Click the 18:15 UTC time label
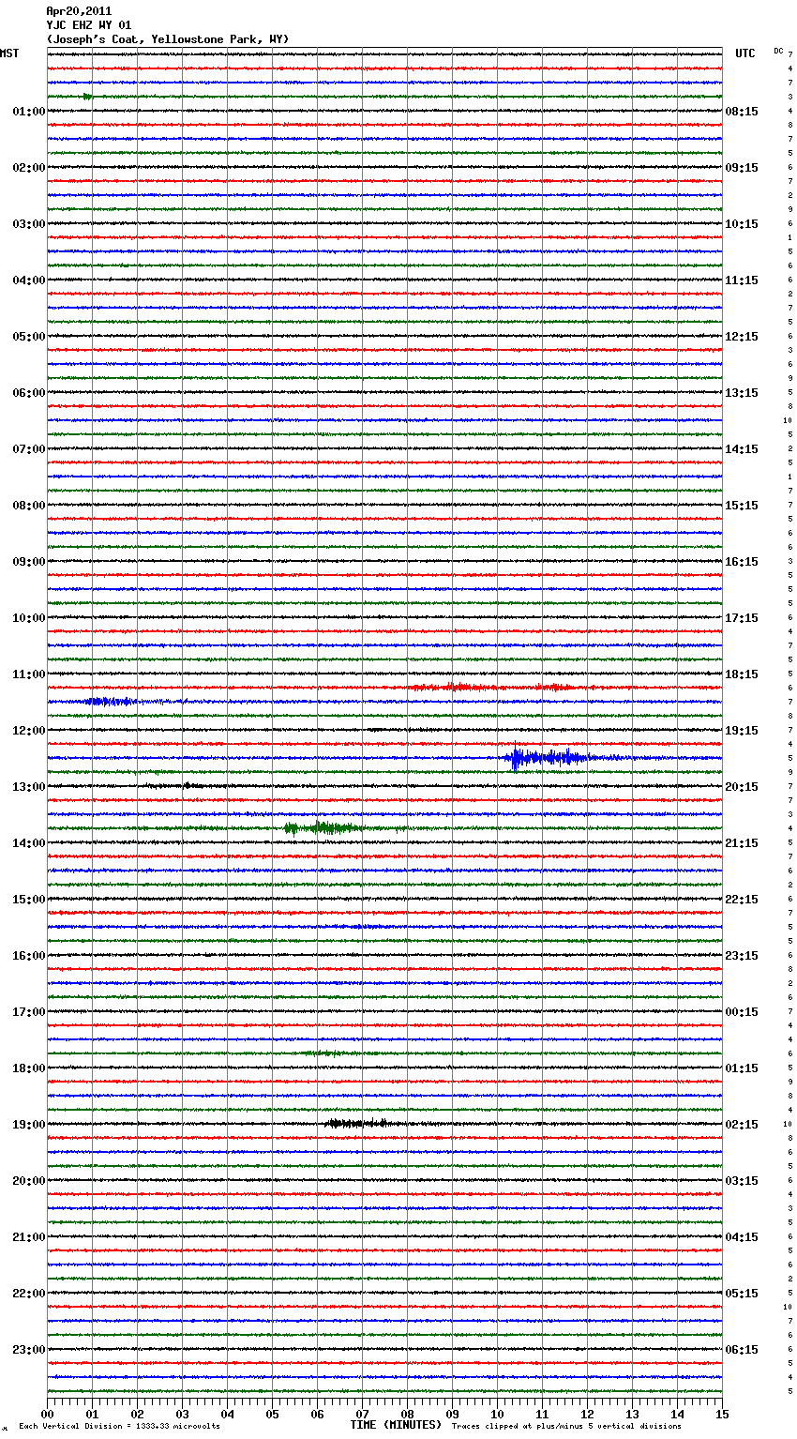The height and width of the screenshot is (1439, 797). 742,674
